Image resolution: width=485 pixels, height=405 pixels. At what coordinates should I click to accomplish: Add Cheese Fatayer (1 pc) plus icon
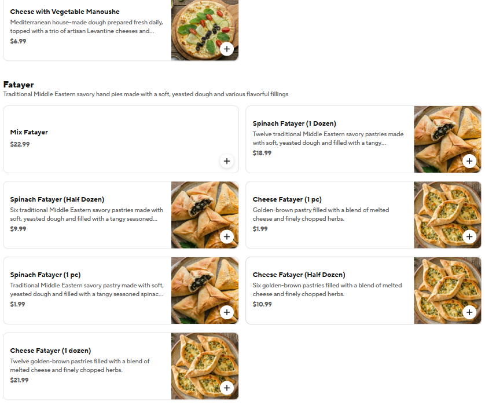[x=469, y=236]
